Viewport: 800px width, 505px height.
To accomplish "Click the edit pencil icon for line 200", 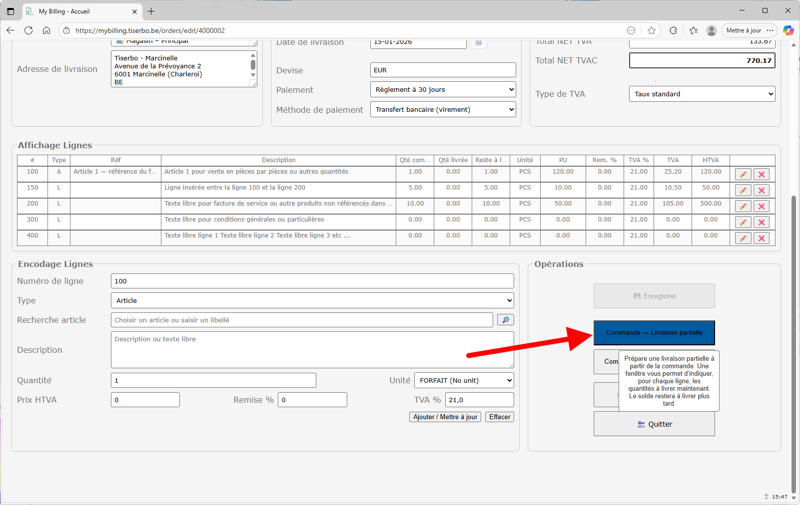I will (x=743, y=207).
